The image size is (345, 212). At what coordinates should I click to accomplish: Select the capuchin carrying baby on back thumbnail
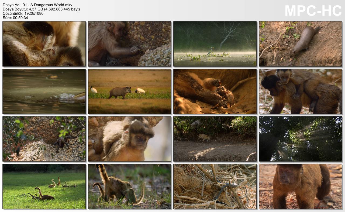click(301, 92)
